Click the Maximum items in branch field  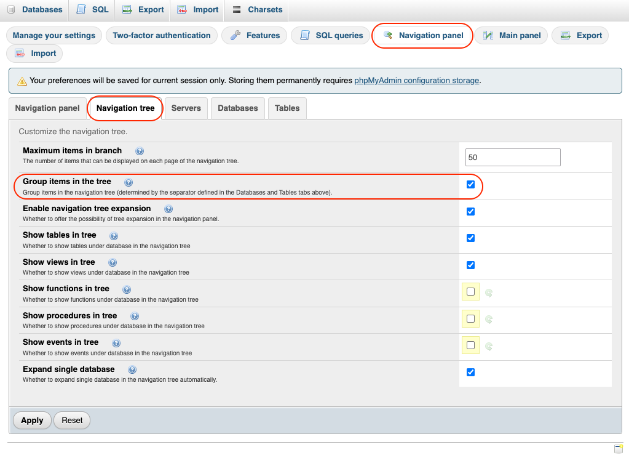point(513,157)
